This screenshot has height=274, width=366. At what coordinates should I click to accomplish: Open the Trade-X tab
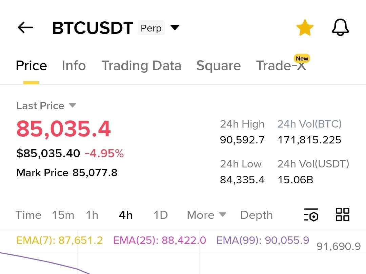pos(281,66)
